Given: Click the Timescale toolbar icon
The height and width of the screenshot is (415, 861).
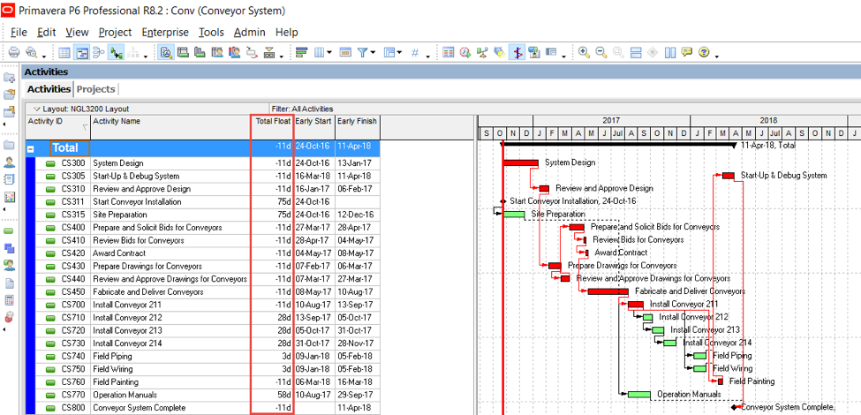Looking at the screenshot, I should point(344,53).
